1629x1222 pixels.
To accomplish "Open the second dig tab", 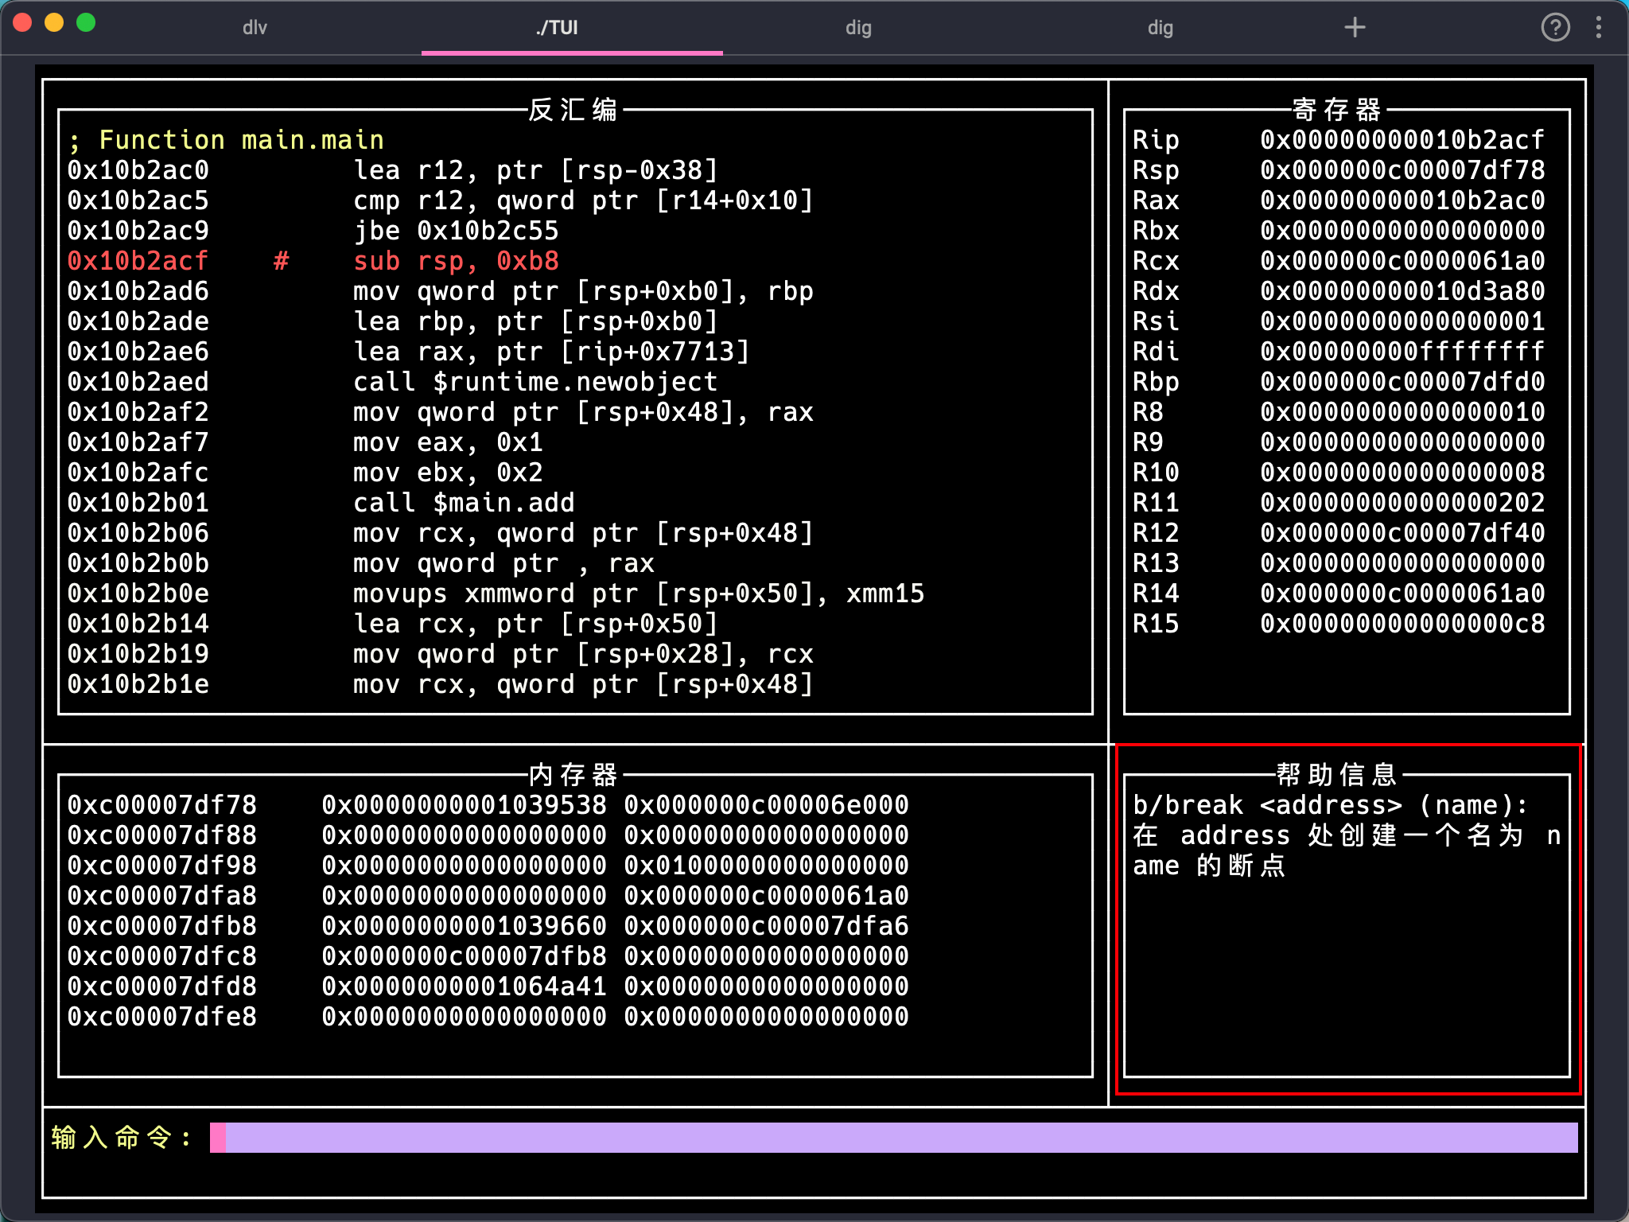I will [1160, 28].
